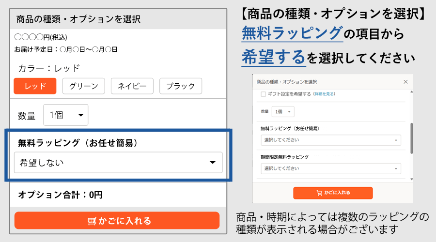Open the 1個 quantity dropdown in left panel
The height and width of the screenshot is (242, 436).
pos(66,115)
